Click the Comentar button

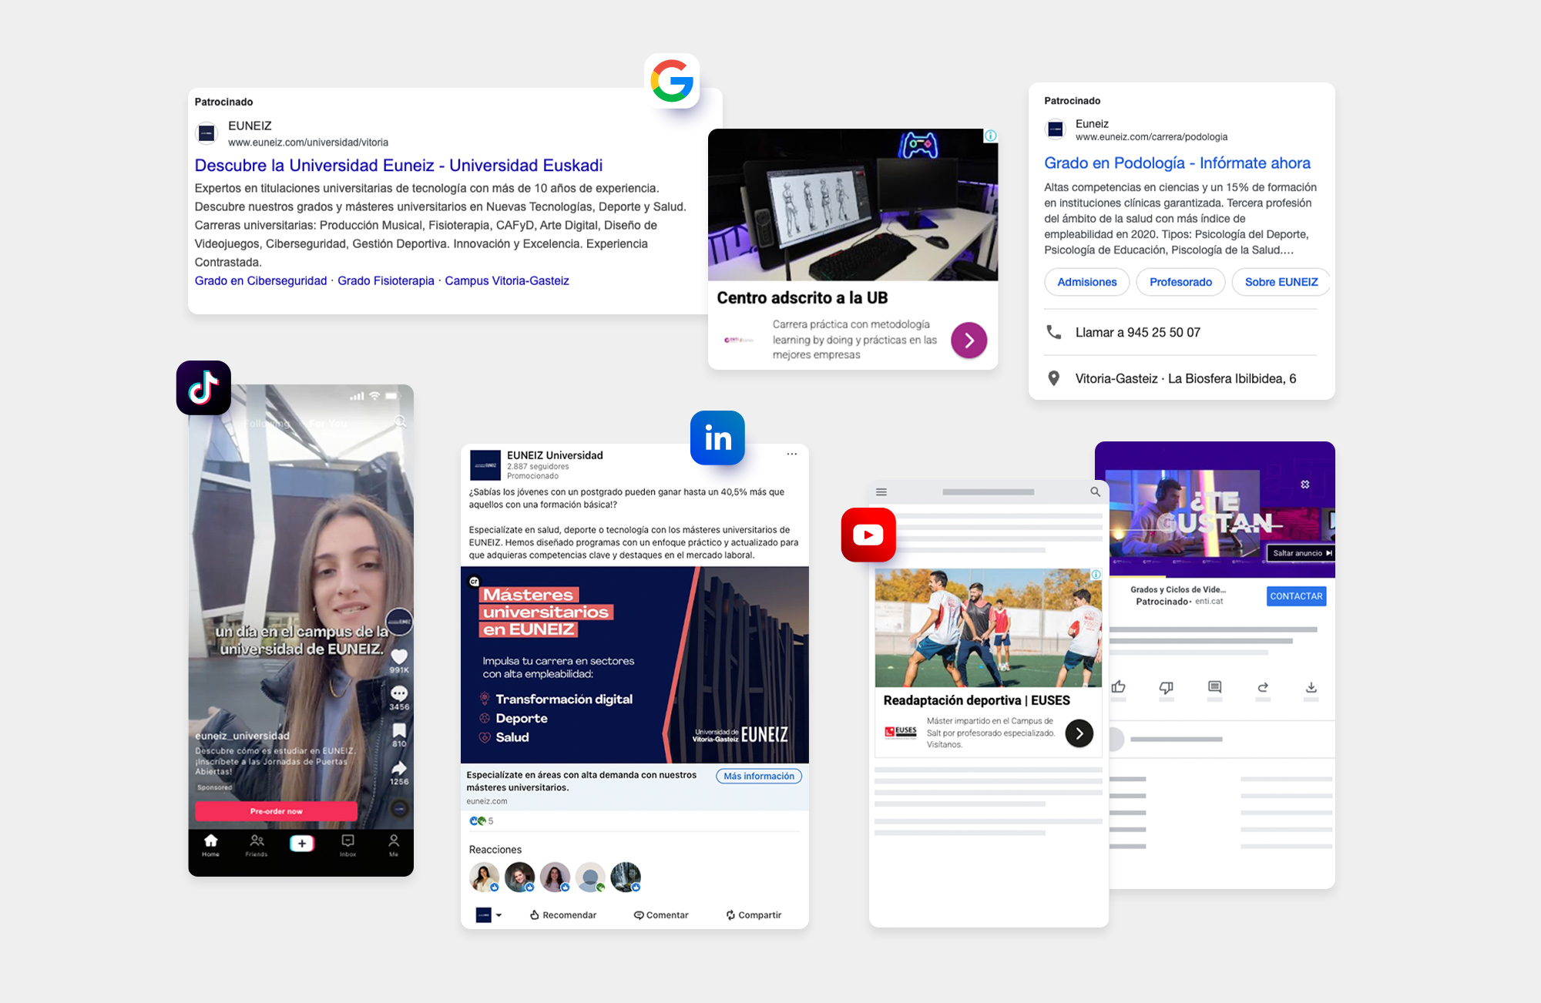pos(661,915)
